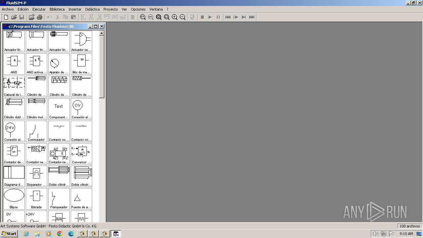
Task: Open the Proyecto menu
Action: [110, 9]
